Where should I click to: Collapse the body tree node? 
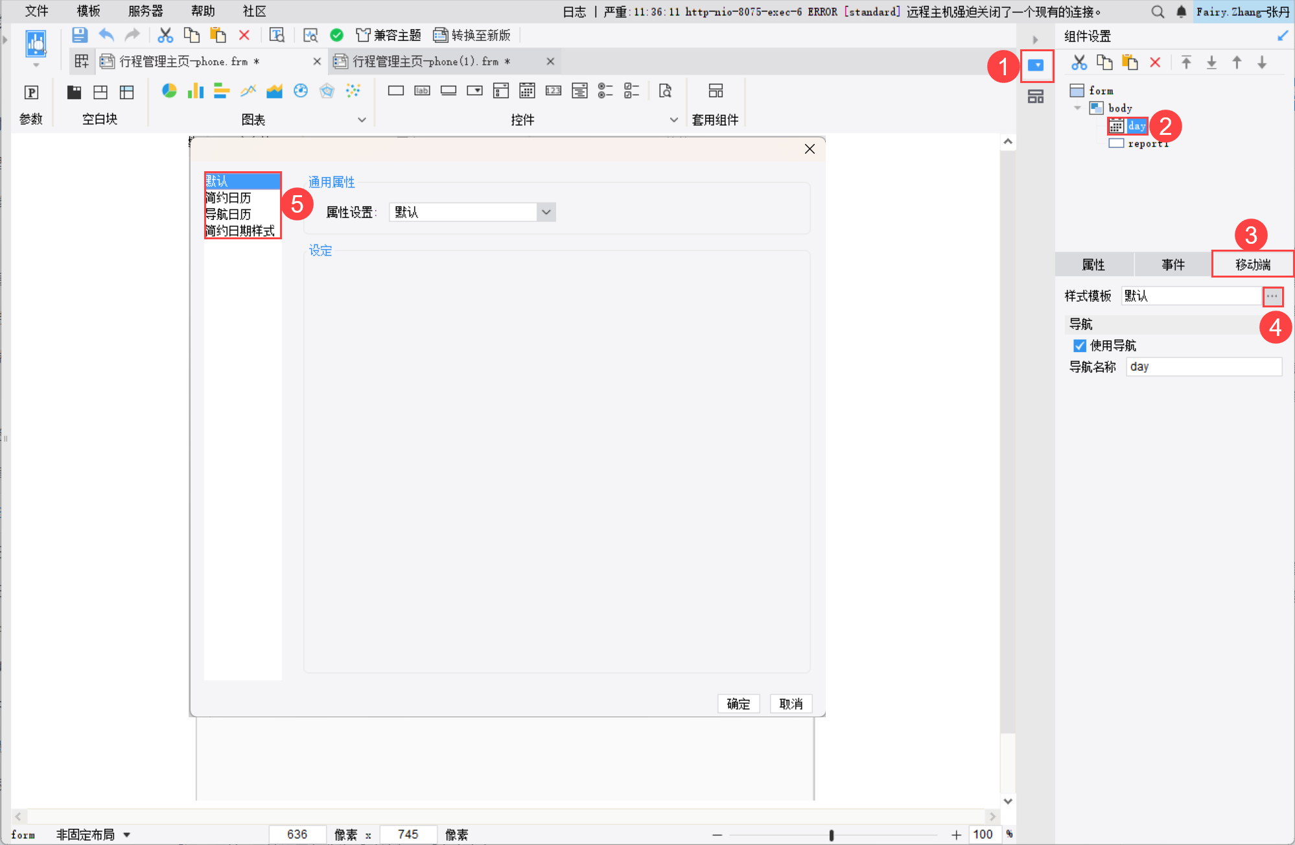click(1077, 108)
